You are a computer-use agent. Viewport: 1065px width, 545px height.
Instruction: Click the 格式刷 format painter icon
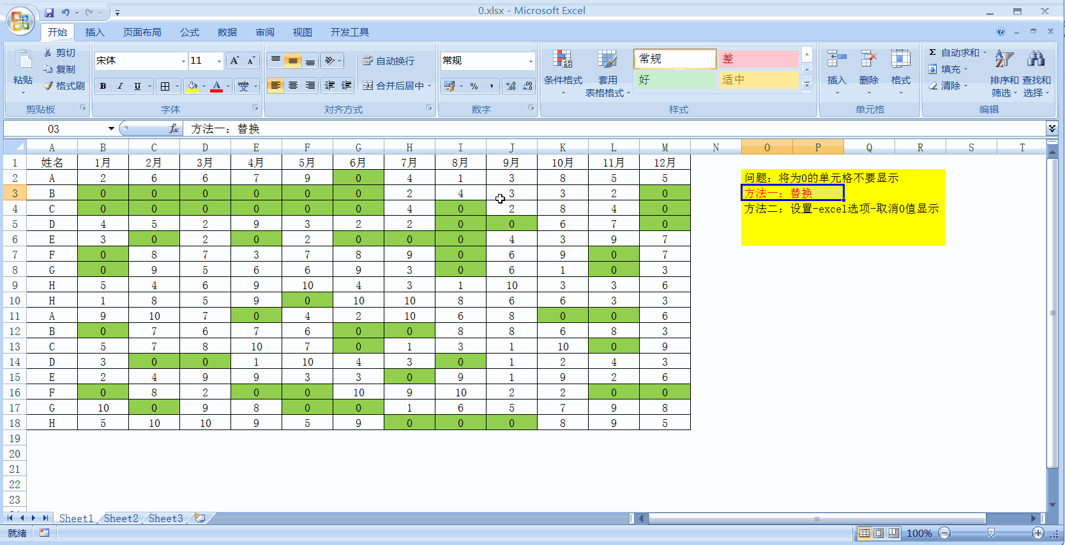[x=48, y=86]
